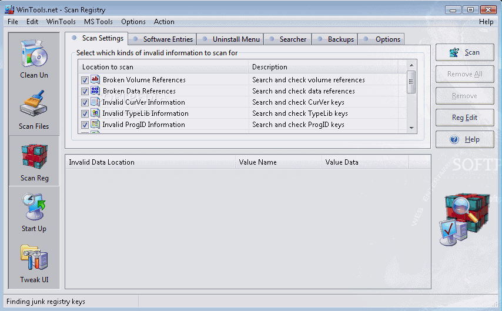Click the Invalid ProgID Information row icon
502x311 pixels.
(95, 124)
